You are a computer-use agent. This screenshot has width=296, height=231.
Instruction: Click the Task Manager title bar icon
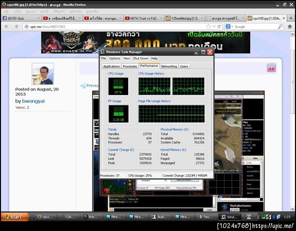click(x=103, y=52)
